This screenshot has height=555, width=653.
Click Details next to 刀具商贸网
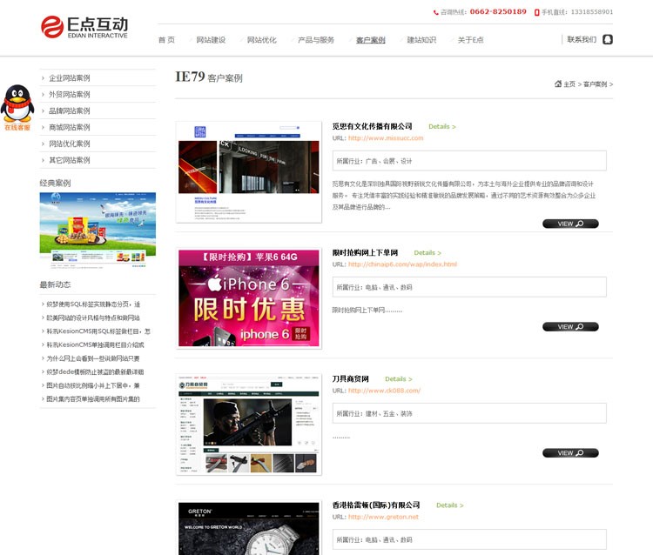pyautogui.click(x=399, y=379)
